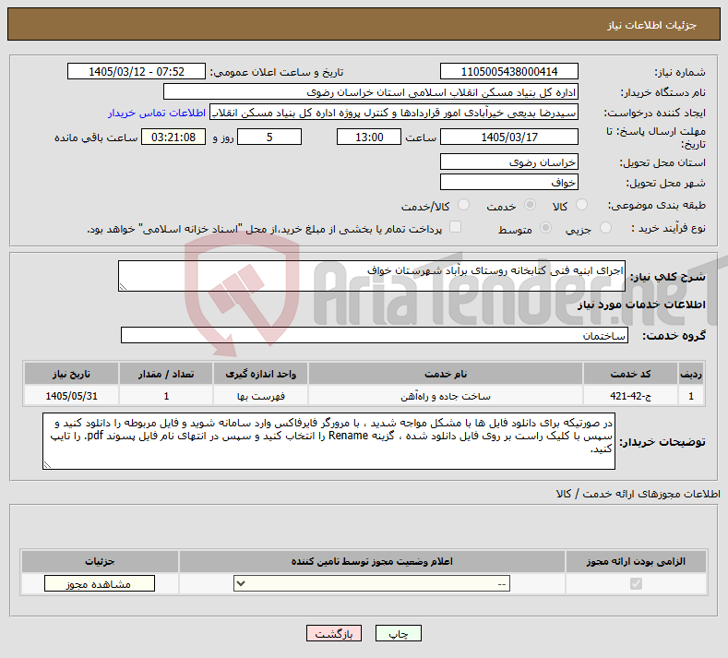The image size is (728, 658).
Task: Open the اطلاعات تماس خریدار link
Action: tap(157, 113)
